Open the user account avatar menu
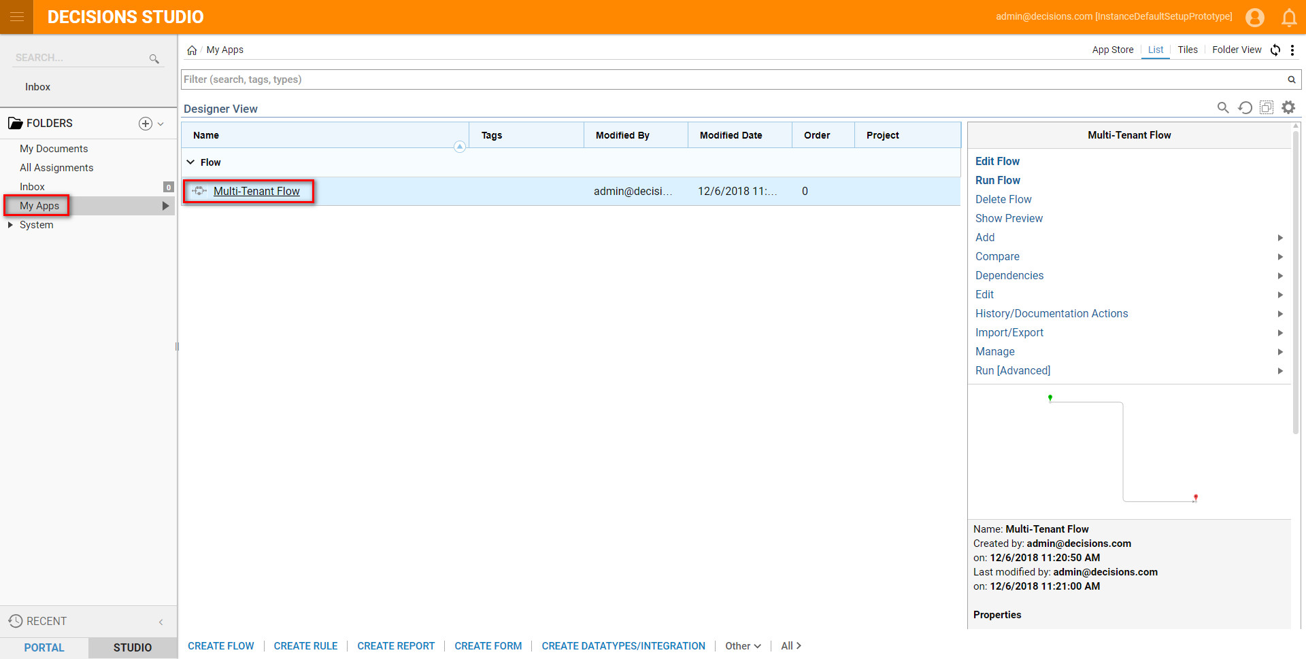Image resolution: width=1306 pixels, height=659 pixels. point(1255,17)
